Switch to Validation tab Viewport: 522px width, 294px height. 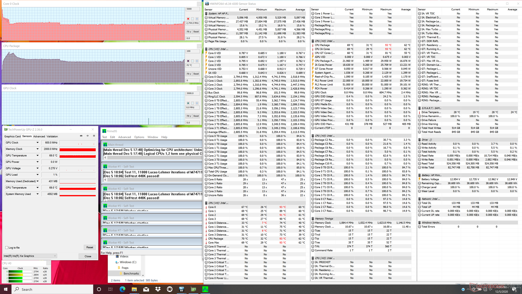pos(52,136)
